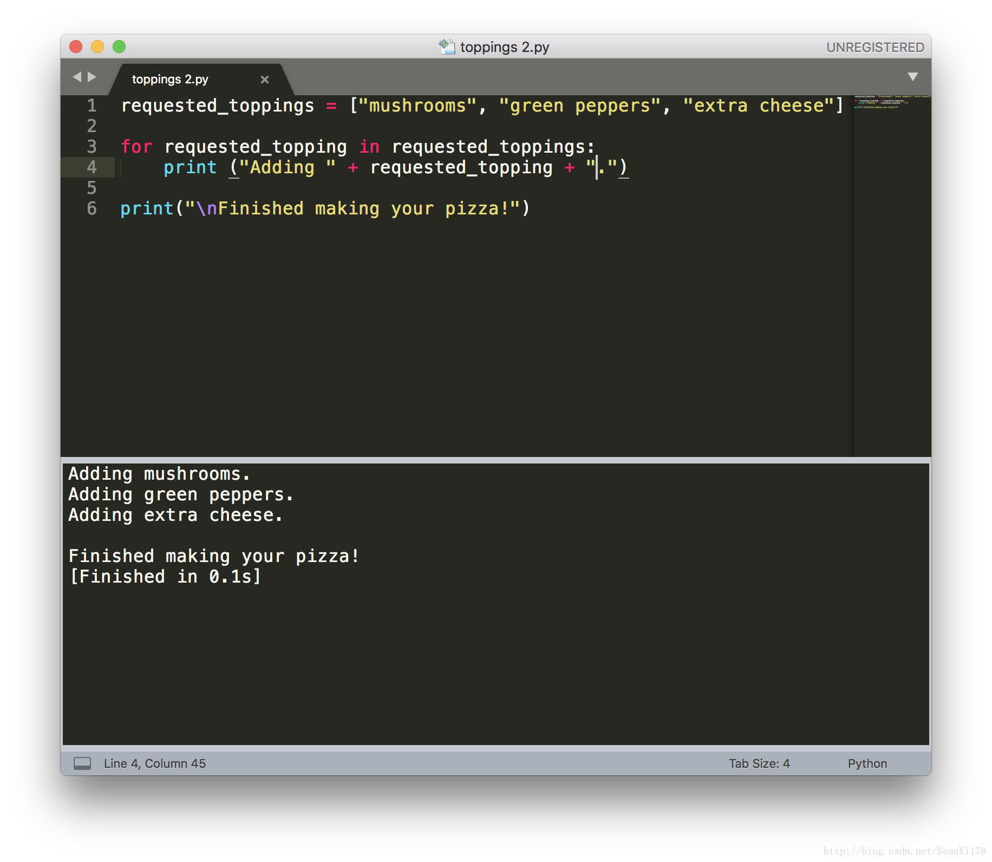Click line number 5 in the gutter

tap(92, 188)
